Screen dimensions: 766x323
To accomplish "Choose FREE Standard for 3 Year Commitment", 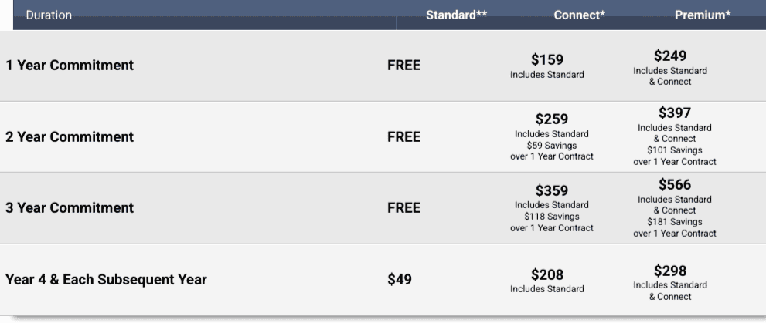I will coord(403,208).
